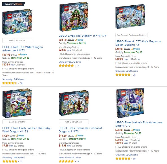Open the Baby Wind Dragon box image

17,103
